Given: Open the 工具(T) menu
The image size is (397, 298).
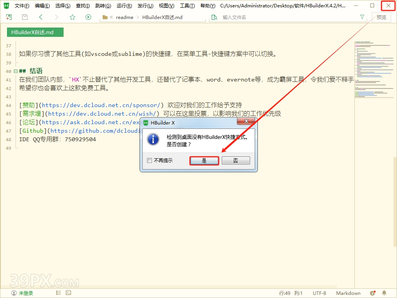Looking at the screenshot, I should pos(187,5).
